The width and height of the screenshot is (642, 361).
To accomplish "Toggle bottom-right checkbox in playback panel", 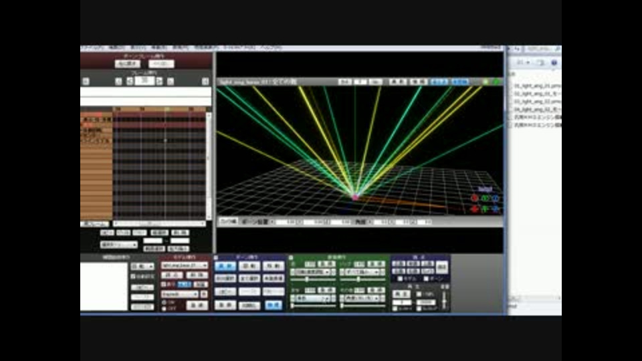I will coord(419,309).
